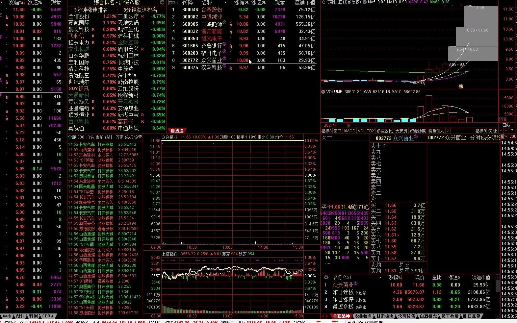Click the 同步 sync button

point(172,2)
